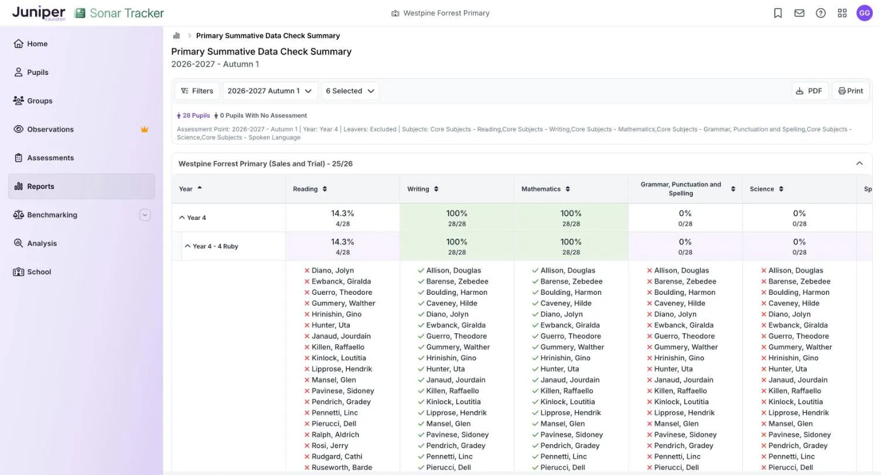The image size is (881, 475).
Task: Click the Sonar Tracker logo
Action: (x=119, y=13)
